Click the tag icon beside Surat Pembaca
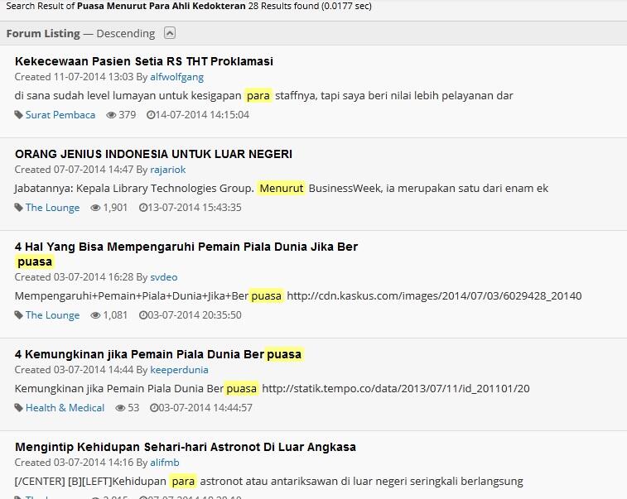 pos(18,115)
